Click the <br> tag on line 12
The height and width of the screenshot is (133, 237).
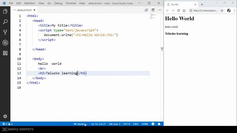pos(42,68)
